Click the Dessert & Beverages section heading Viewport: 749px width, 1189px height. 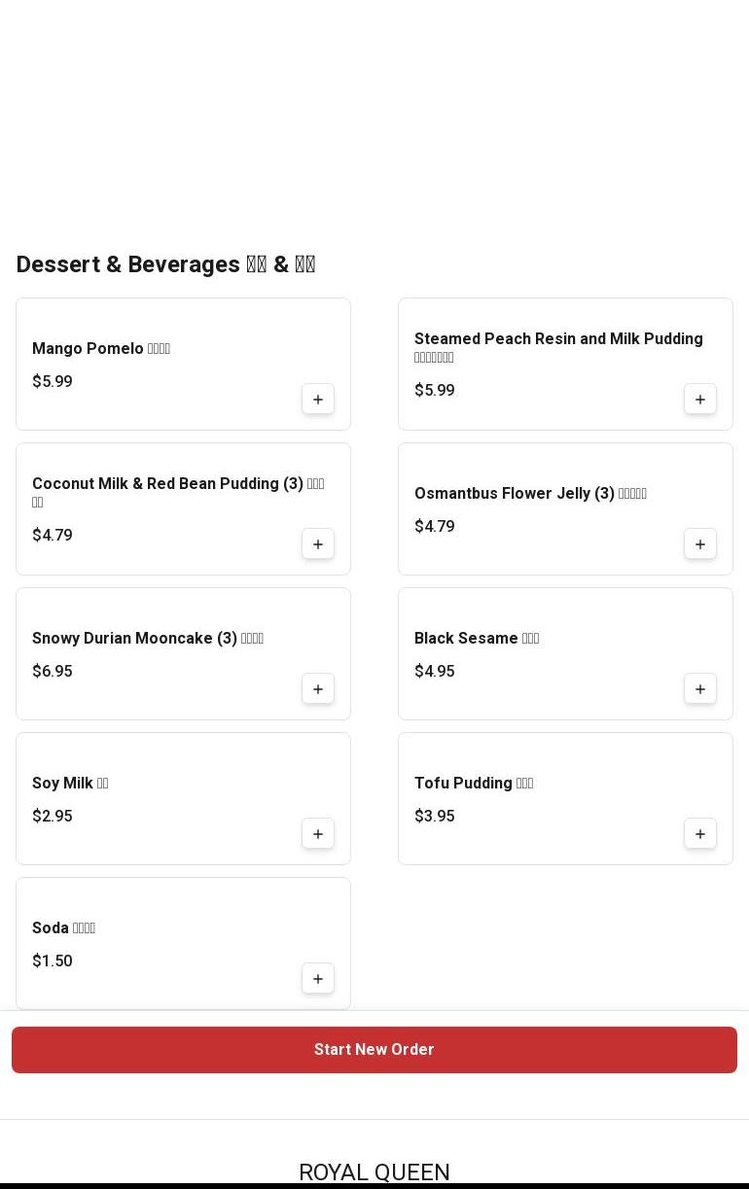165,264
